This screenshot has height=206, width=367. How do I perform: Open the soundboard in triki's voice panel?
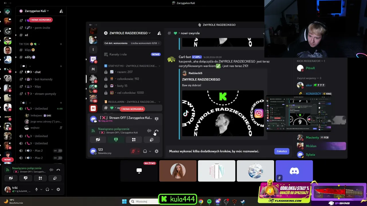55,178
